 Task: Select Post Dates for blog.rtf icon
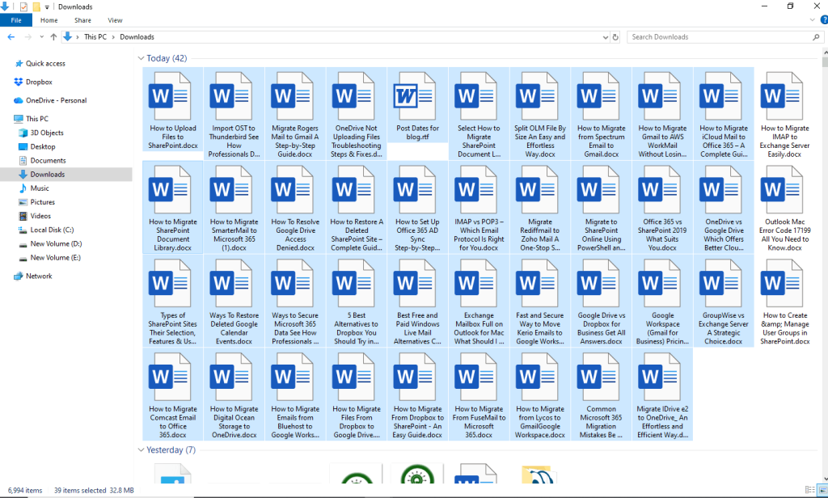[415, 96]
